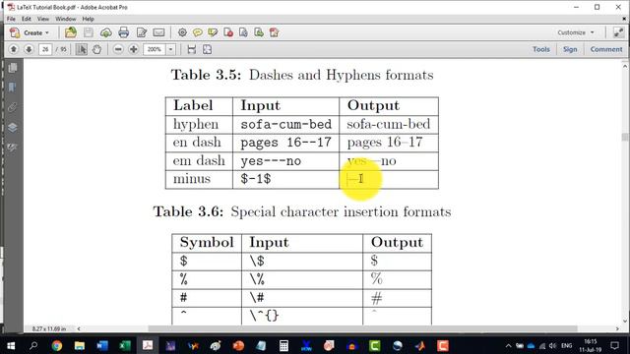This screenshot has height=354, width=630.
Task: Open the notification action center
Action: tap(614, 345)
